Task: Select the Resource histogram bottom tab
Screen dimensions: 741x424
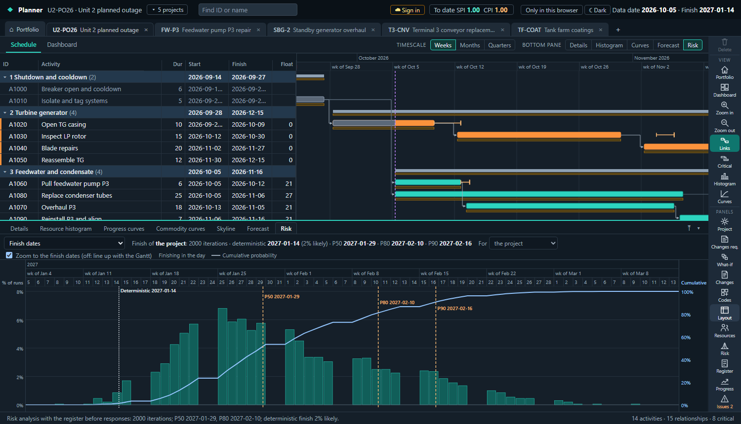Action: tap(66, 228)
